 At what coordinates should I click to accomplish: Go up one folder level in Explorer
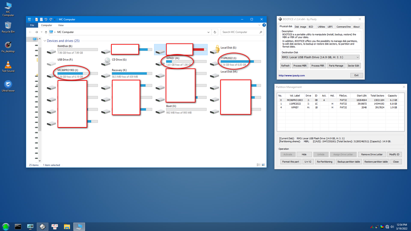coord(46,32)
